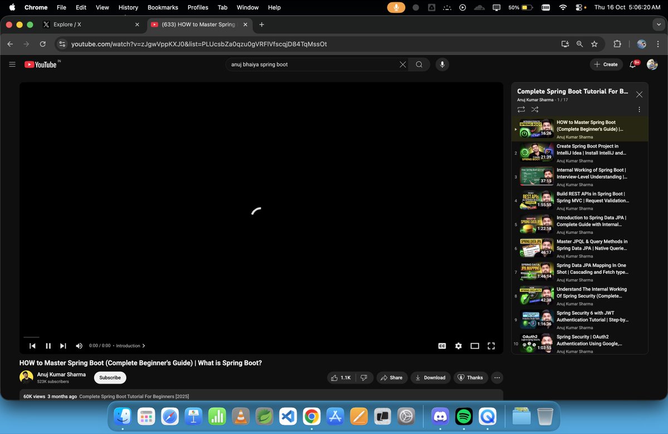The height and width of the screenshot is (434, 668).
Task: Open the View menu
Action: 102,7
